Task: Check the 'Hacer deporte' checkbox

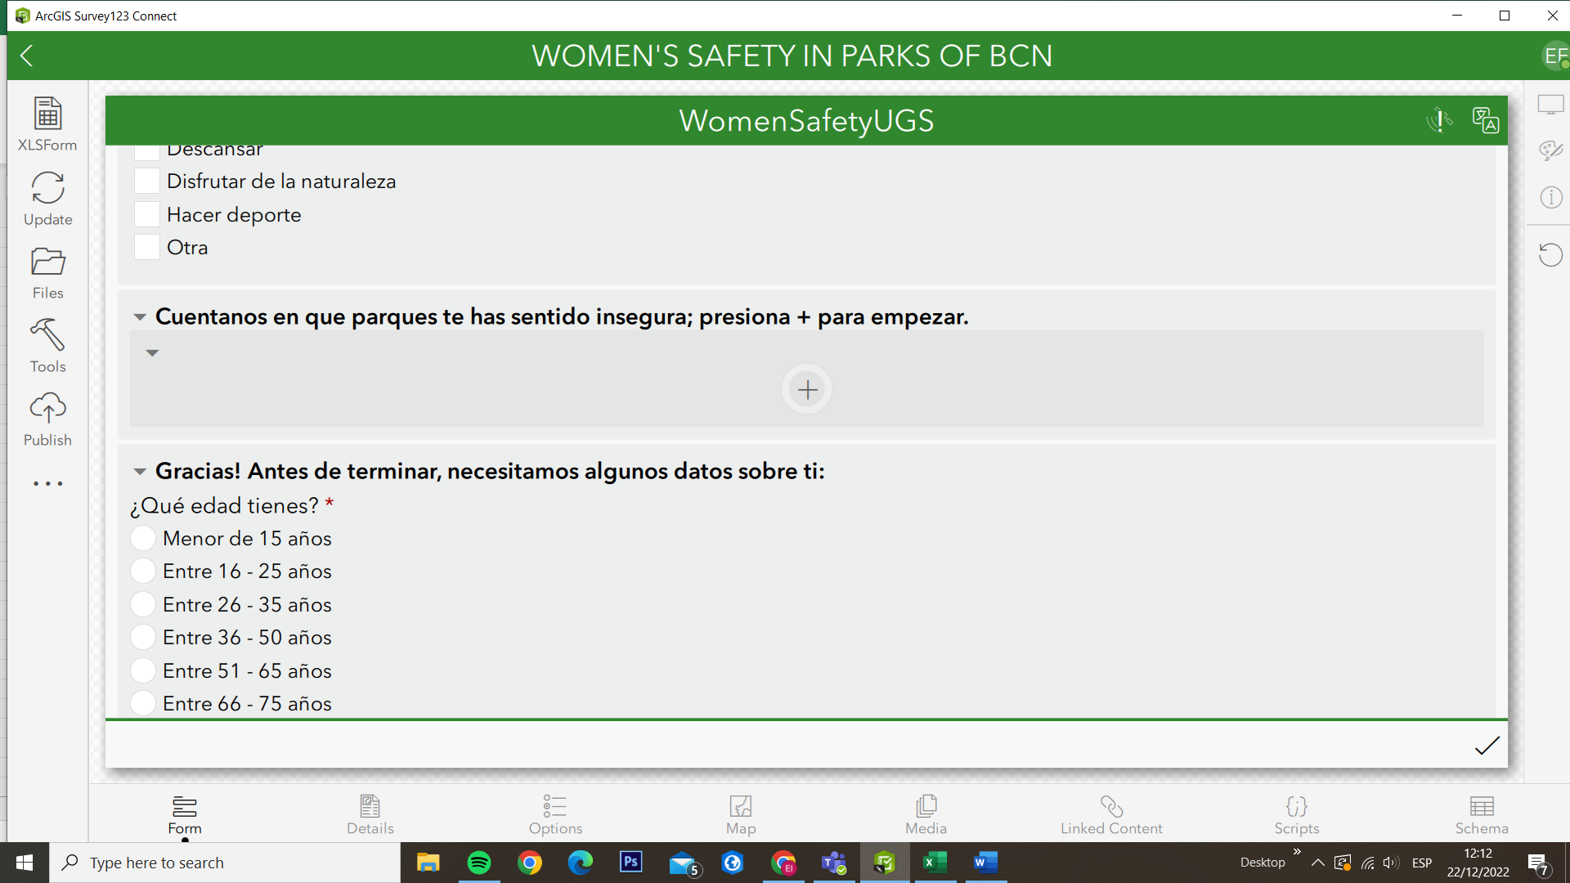Action: [146, 213]
